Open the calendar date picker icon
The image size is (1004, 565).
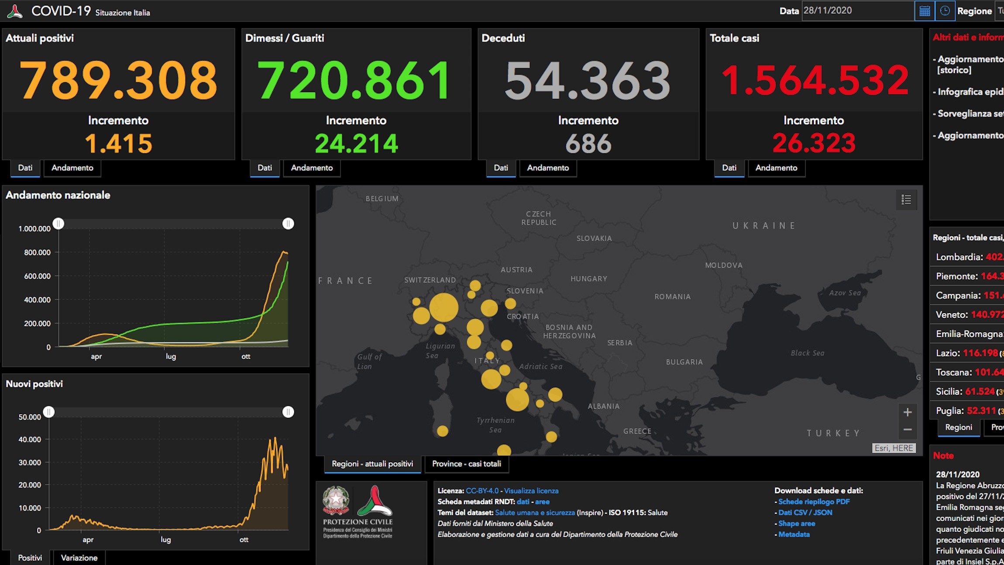pyautogui.click(x=925, y=11)
